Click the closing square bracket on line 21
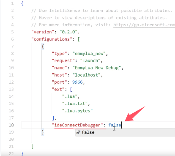This screenshot has width=175, height=156. click(x=33, y=147)
